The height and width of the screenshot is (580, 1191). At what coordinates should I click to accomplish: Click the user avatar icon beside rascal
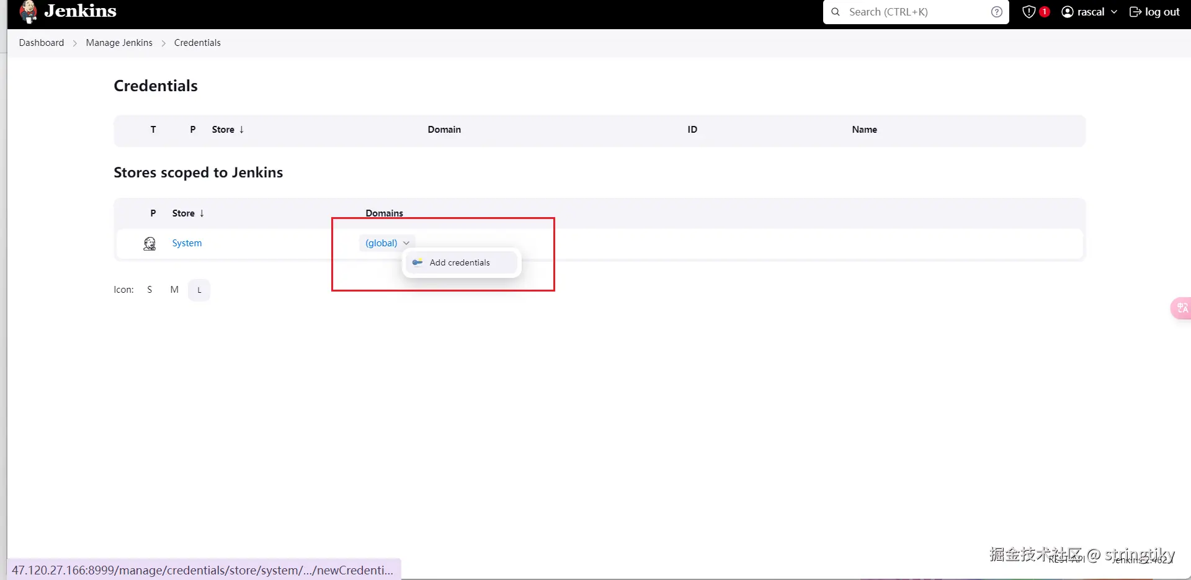tap(1068, 12)
